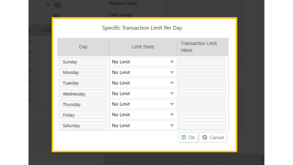Expand the Monday Limit State dropdown
Screen dimensions: 293x165
tap(143, 72)
